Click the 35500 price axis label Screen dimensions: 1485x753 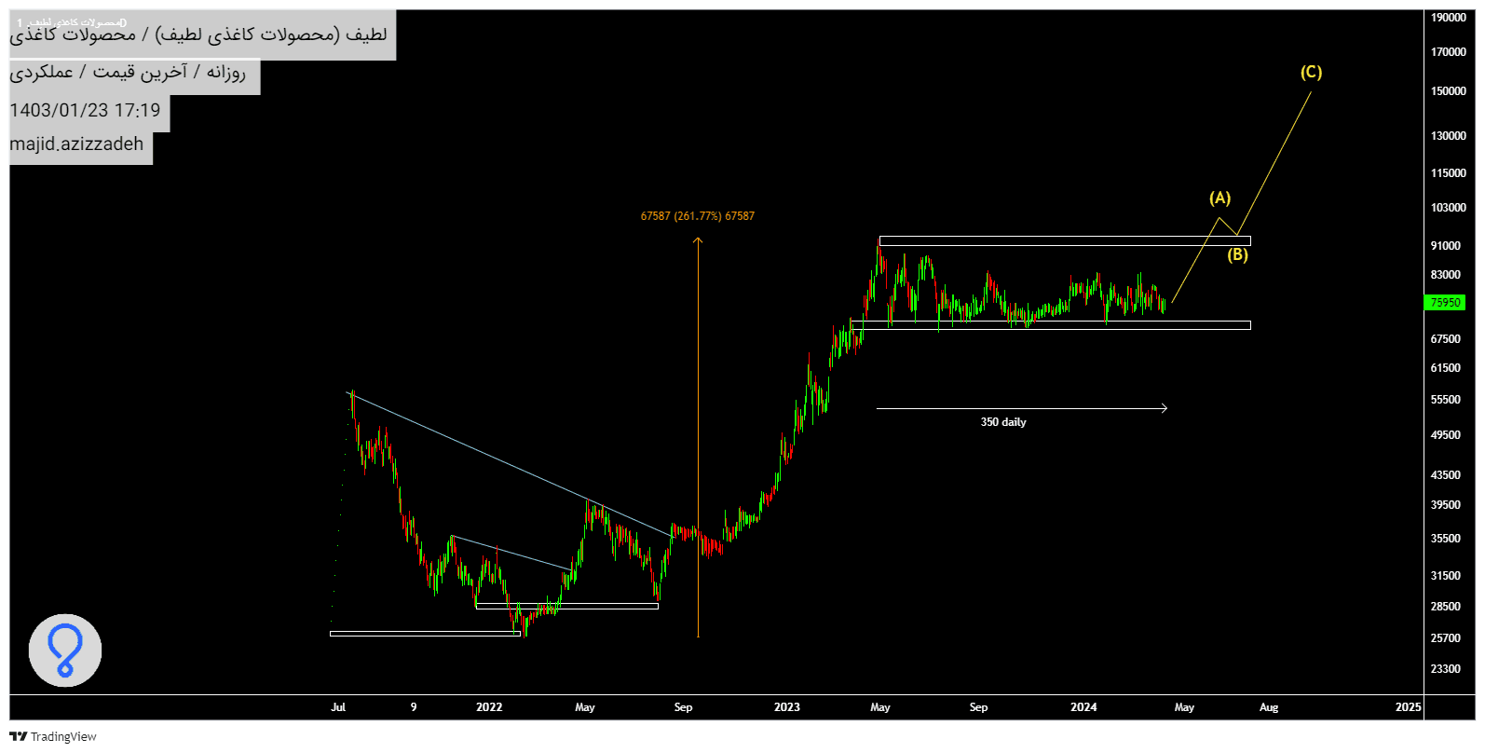[1446, 539]
